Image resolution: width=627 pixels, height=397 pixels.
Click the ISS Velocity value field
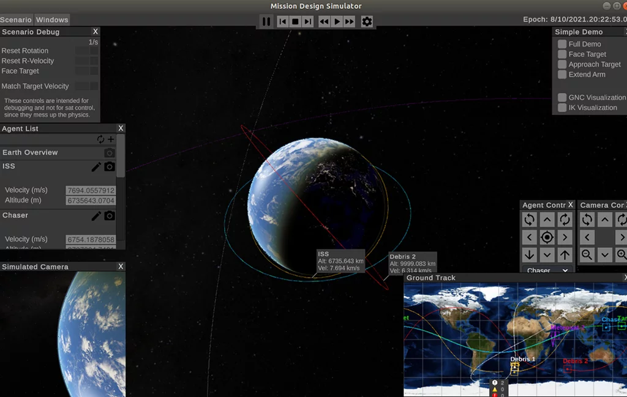pyautogui.click(x=91, y=190)
